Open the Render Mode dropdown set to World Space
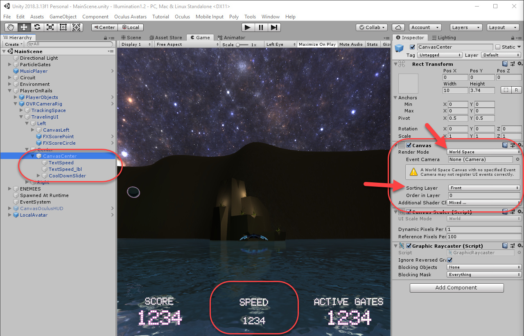Image resolution: width=524 pixels, height=336 pixels. click(483, 152)
